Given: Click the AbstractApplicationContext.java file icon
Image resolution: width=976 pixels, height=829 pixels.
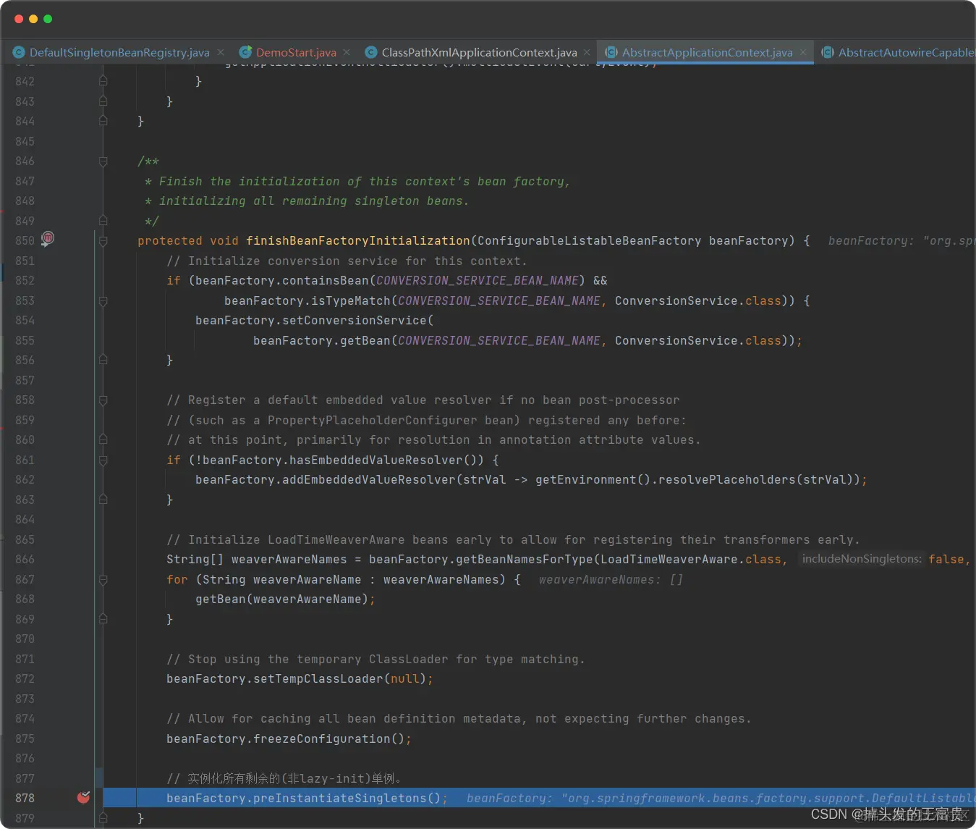Looking at the screenshot, I should click(611, 52).
